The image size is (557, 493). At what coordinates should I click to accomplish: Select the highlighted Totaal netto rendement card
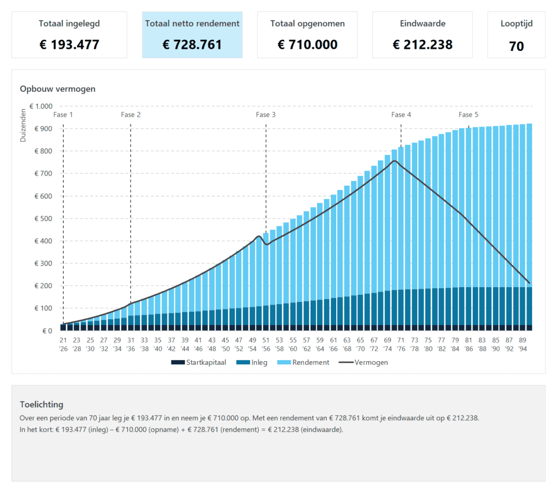pos(192,35)
